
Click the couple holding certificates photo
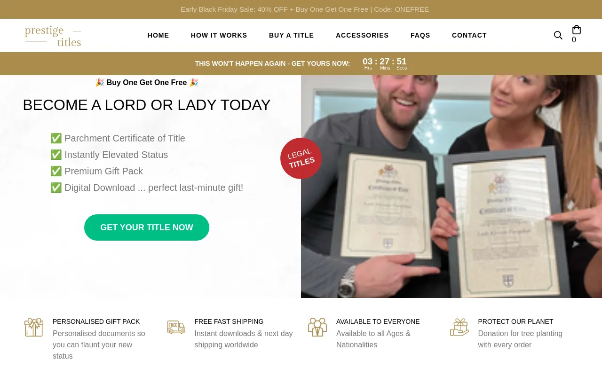point(451,187)
